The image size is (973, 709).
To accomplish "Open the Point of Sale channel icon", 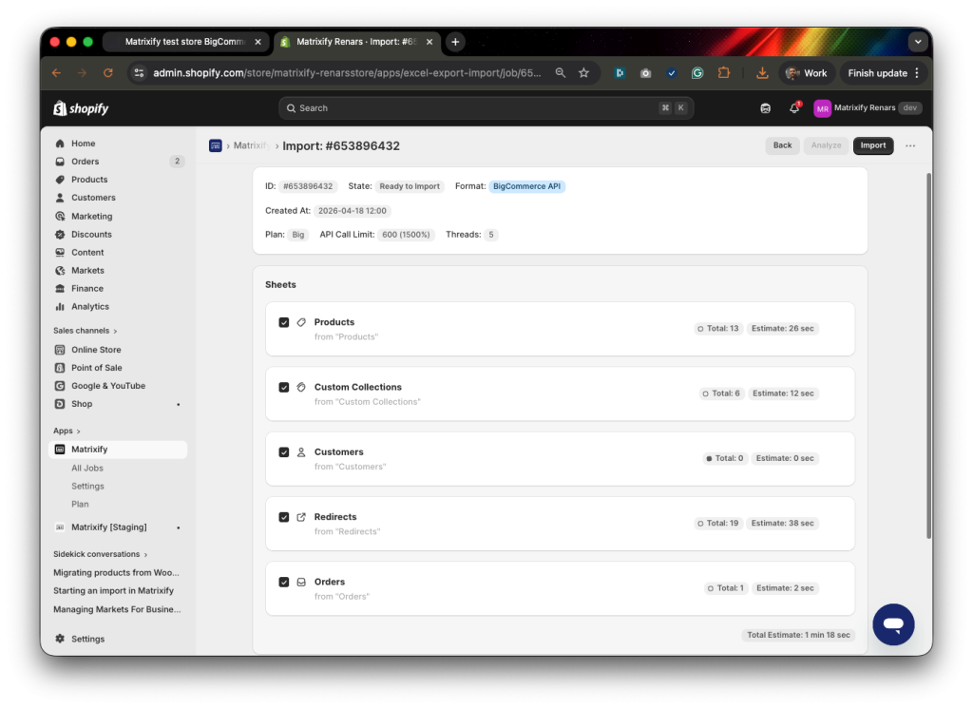I will pyautogui.click(x=60, y=367).
